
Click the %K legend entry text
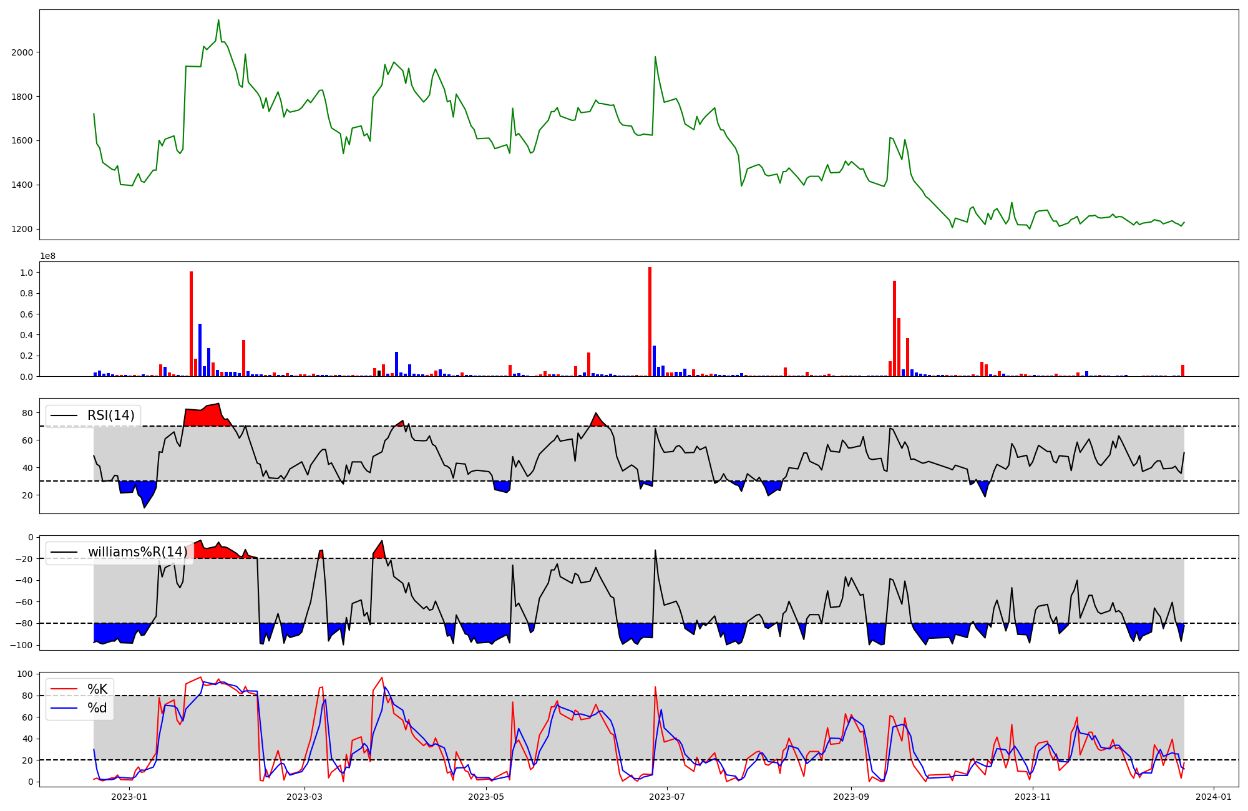pyautogui.click(x=97, y=689)
